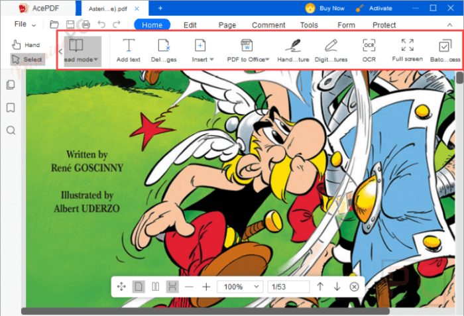Click the 1/53 page number field

[288, 286]
